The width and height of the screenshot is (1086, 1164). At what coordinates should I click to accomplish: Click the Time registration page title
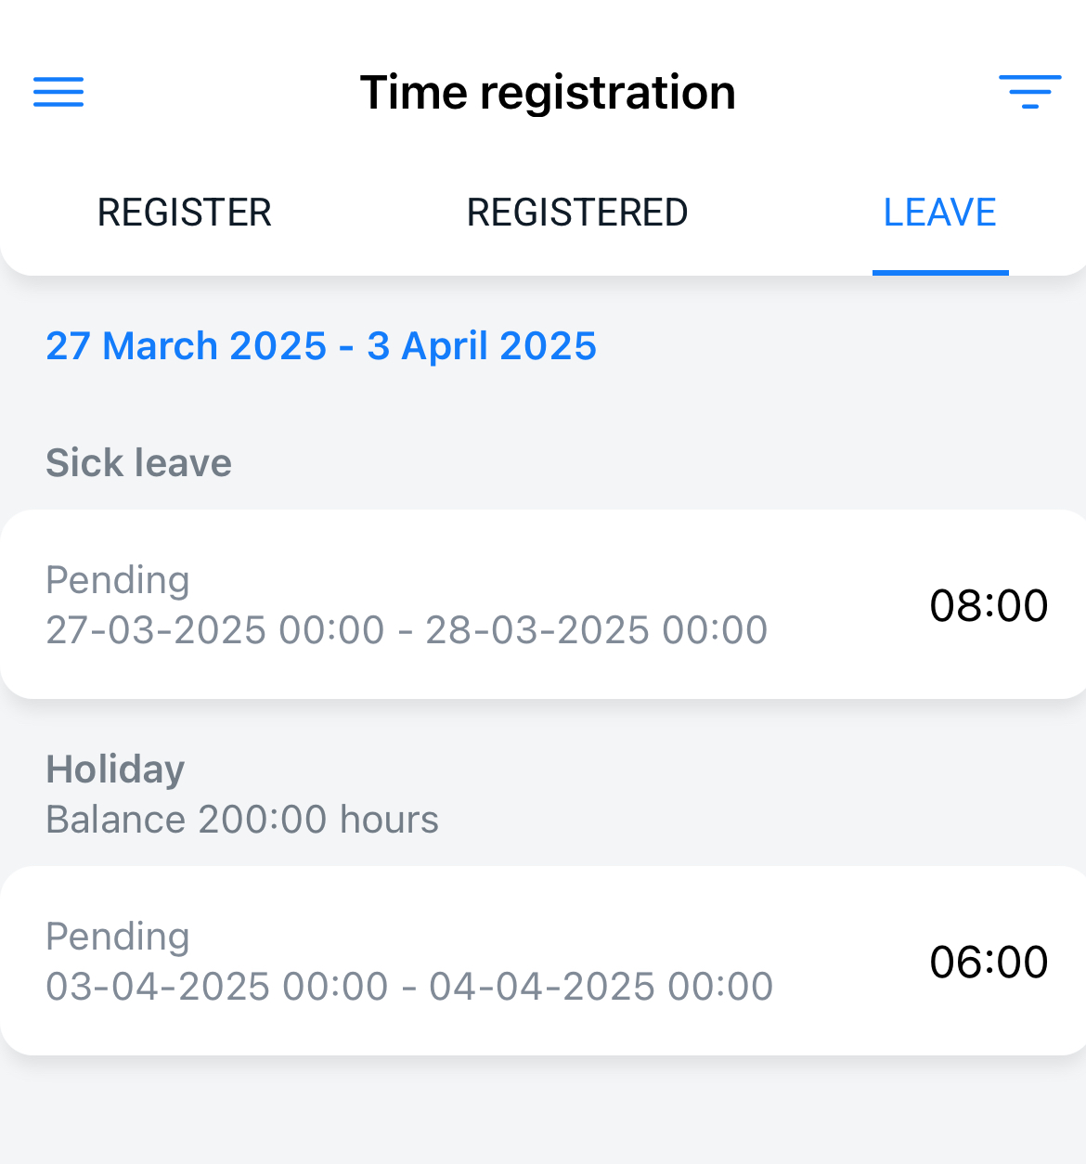[x=548, y=92]
